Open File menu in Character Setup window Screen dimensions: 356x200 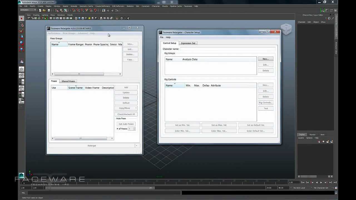click(162, 37)
